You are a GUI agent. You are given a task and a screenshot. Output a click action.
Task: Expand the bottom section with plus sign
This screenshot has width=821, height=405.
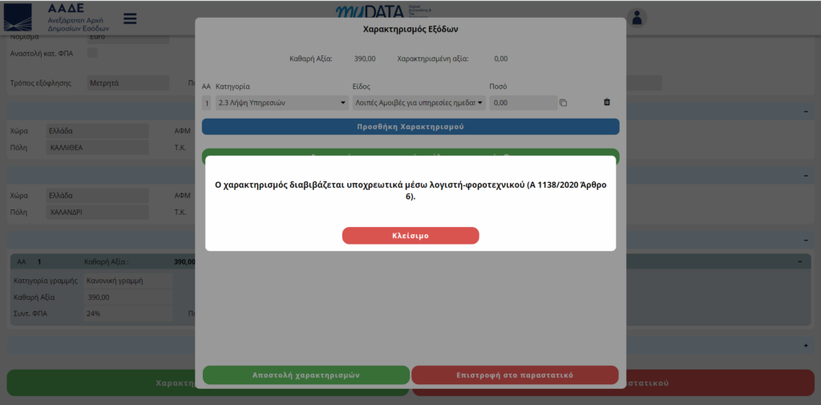click(806, 346)
